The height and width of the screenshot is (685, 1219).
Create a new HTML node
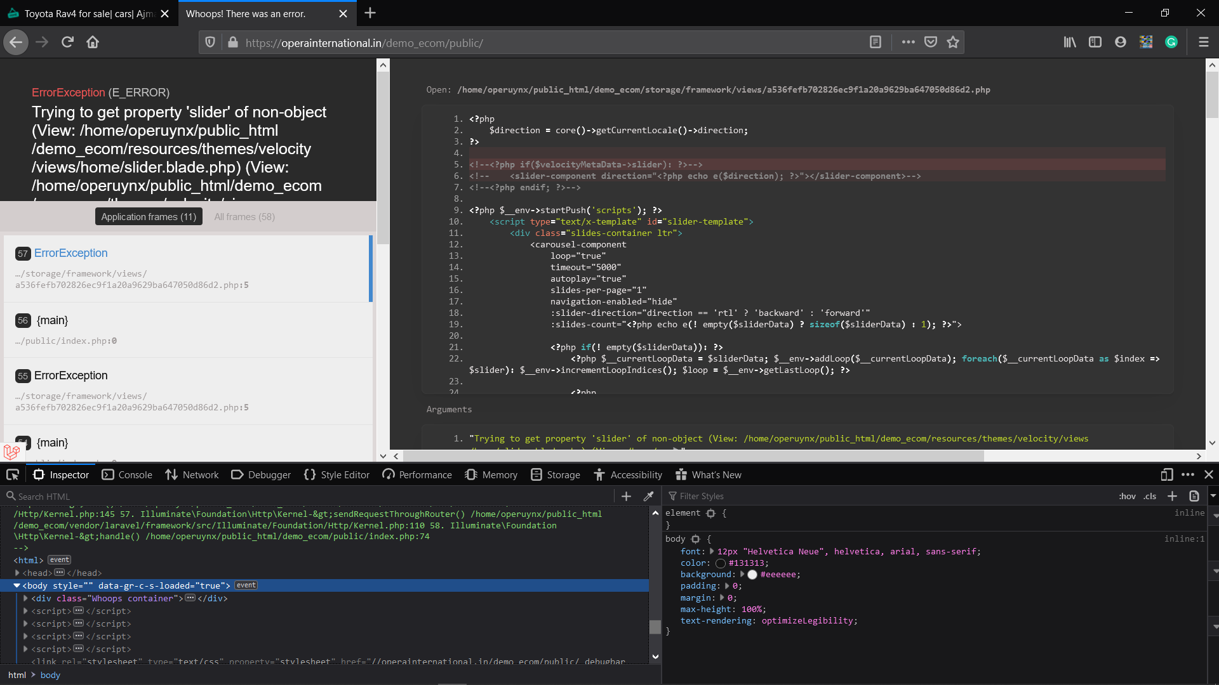click(626, 497)
